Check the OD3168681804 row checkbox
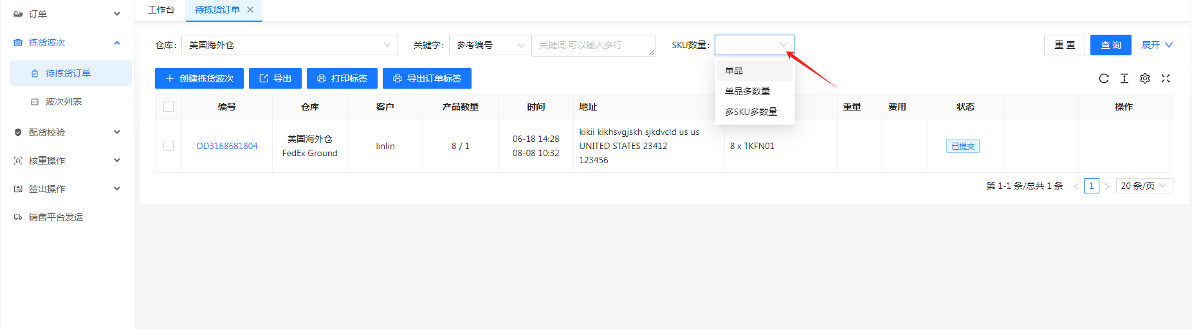The height and width of the screenshot is (329, 1192). point(169,146)
